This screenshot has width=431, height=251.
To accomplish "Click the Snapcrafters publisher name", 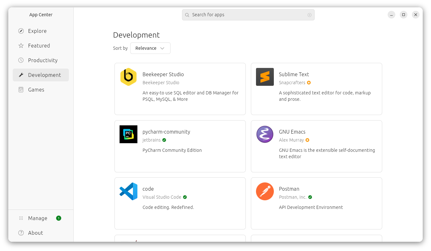I will 292,83.
